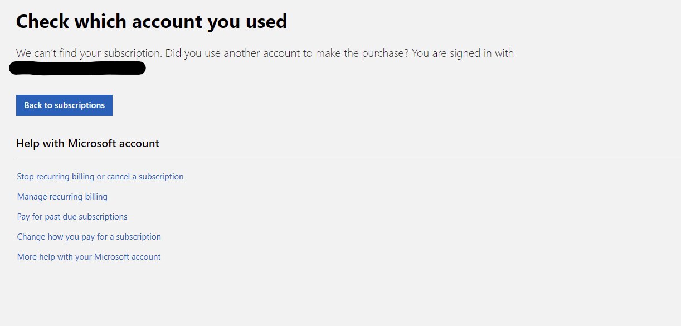Click the Back to subscriptions button
This screenshot has height=326, width=681.
(64, 105)
